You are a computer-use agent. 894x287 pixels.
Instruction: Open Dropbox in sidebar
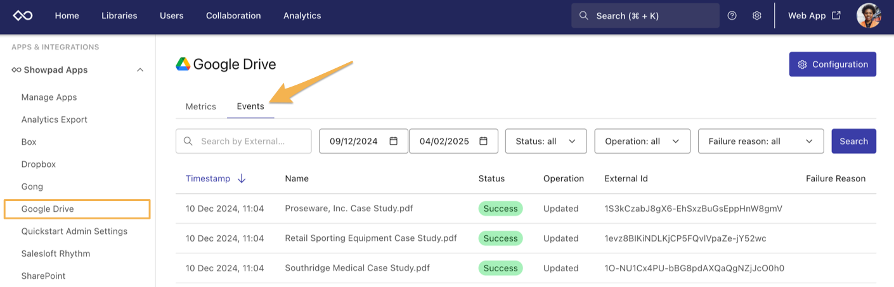[39, 164]
